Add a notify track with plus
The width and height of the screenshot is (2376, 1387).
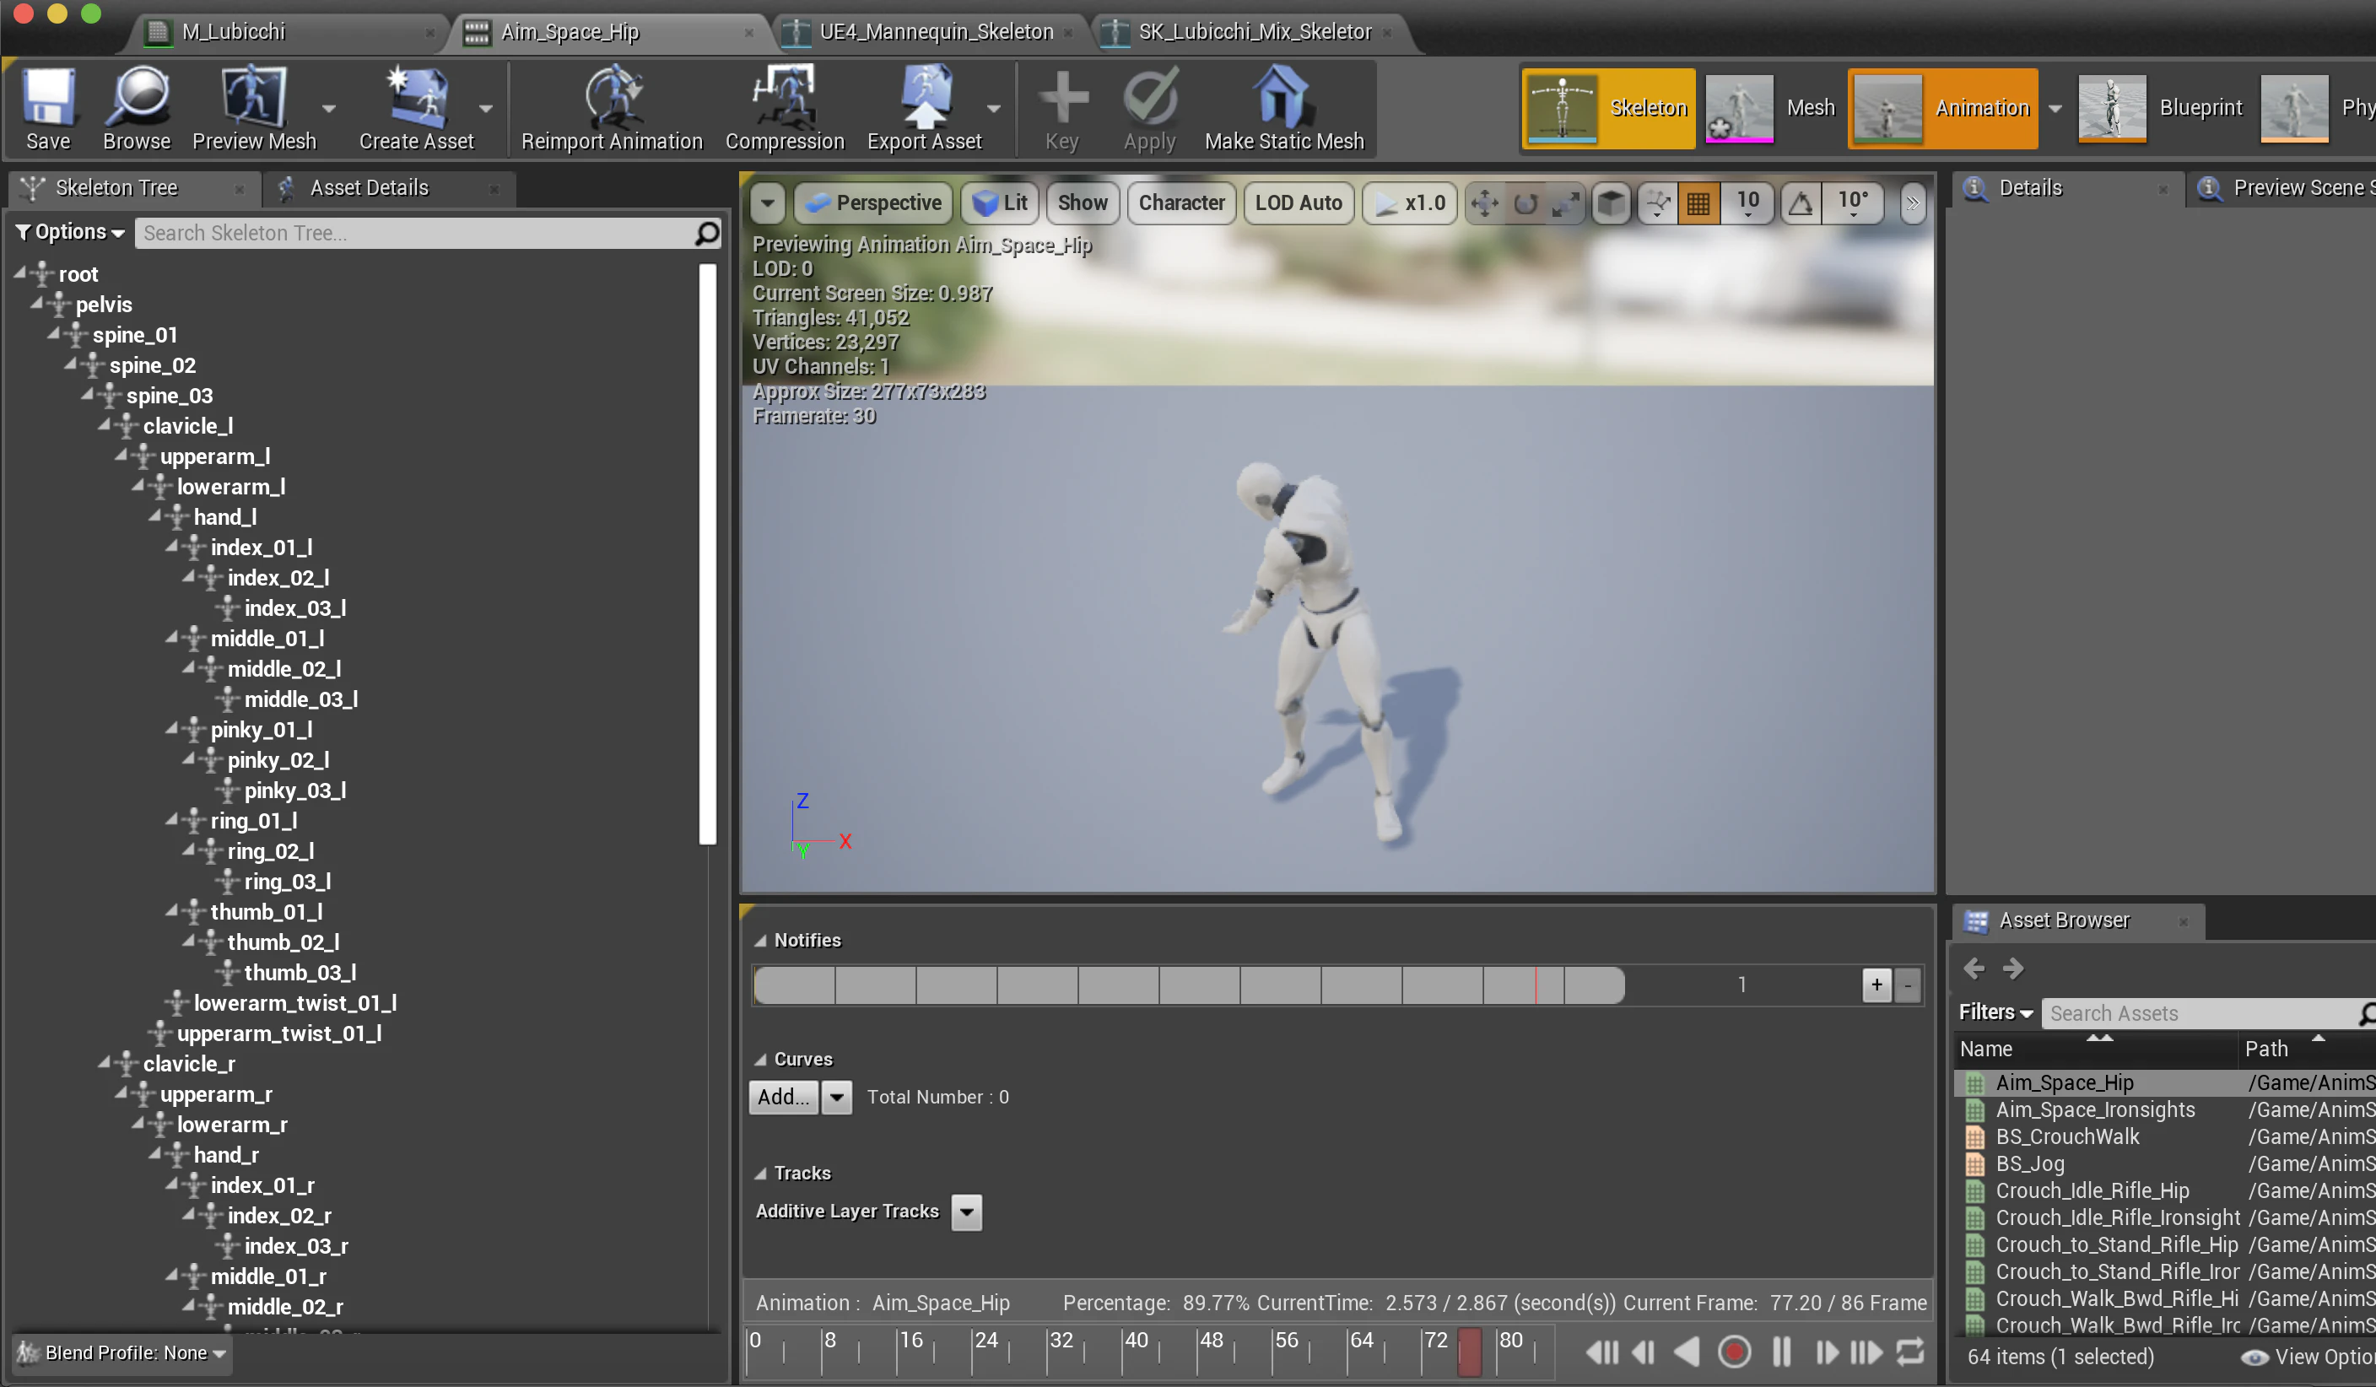coord(1876,985)
